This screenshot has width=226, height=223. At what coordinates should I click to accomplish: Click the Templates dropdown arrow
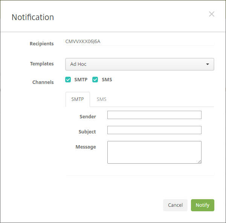tap(208, 64)
